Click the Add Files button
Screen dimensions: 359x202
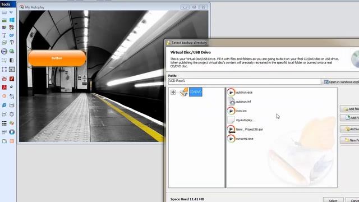349,118
